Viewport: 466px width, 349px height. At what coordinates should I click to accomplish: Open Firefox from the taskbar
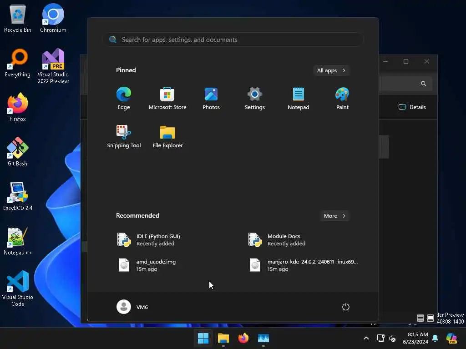[x=243, y=338]
